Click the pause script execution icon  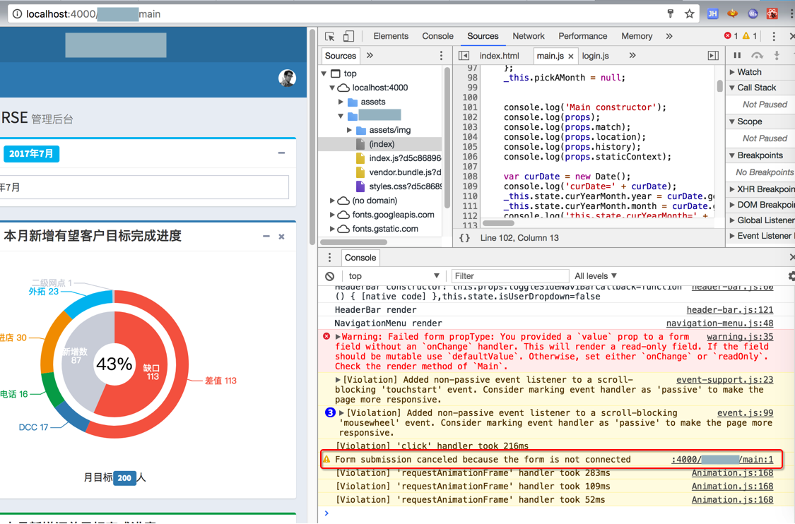coord(737,56)
